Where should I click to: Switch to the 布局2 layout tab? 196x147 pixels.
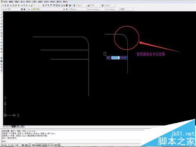(x=22, y=127)
